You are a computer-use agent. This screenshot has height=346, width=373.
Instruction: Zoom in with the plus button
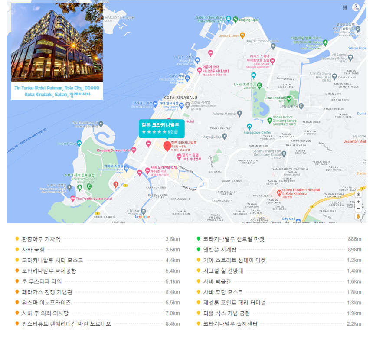pyautogui.click(x=358, y=202)
